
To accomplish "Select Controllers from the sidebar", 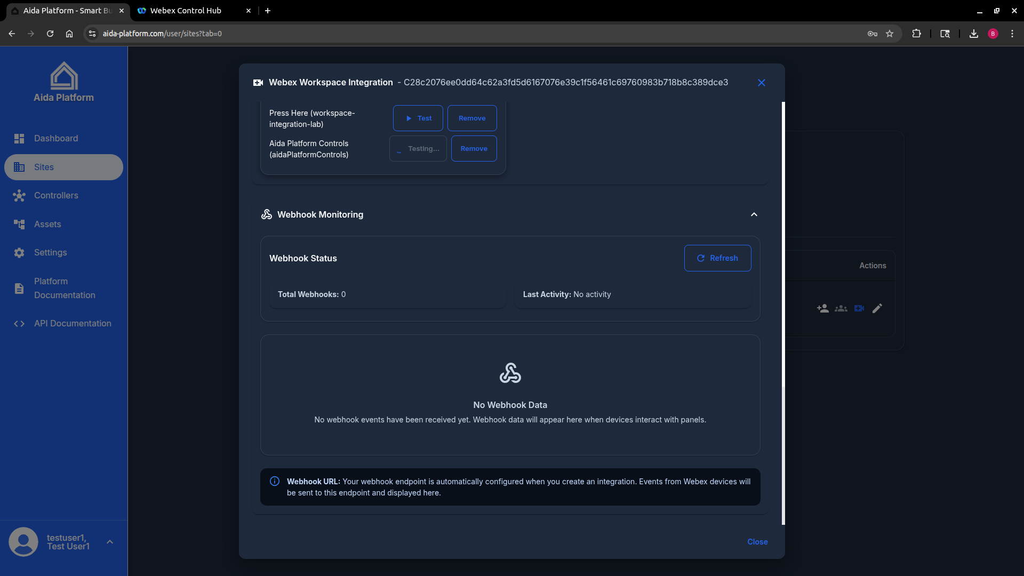I will (x=56, y=196).
